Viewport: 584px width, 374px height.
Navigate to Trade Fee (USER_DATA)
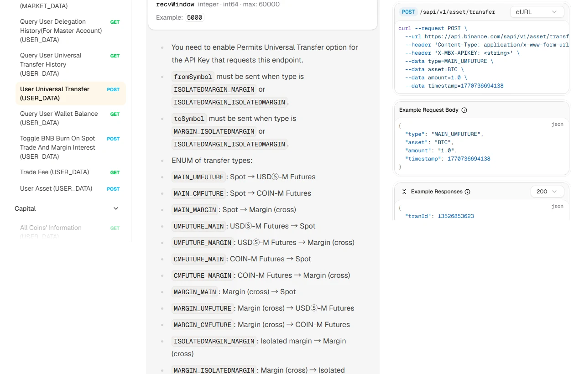70,172
